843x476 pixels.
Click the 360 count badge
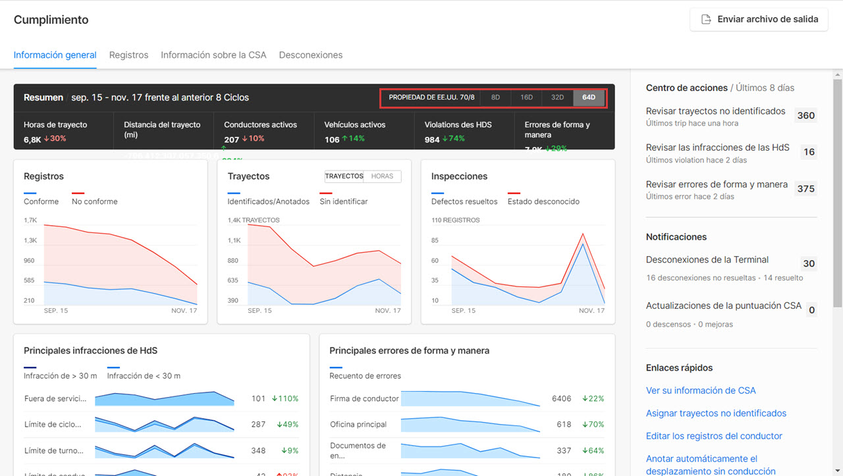[806, 115]
